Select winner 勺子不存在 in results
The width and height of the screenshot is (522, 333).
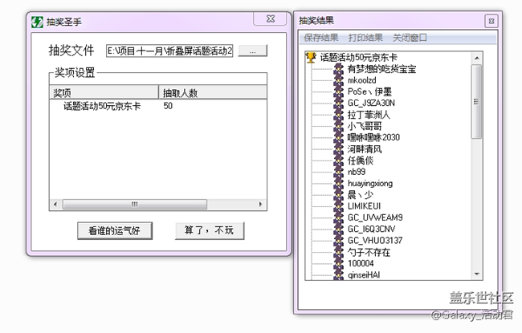click(x=369, y=252)
